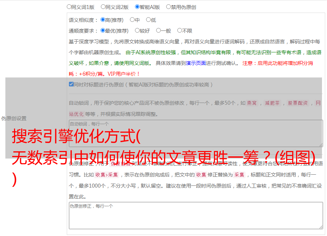
Task: Select the 同义词2版 radio option
Action: pyautogui.click(x=103, y=7)
